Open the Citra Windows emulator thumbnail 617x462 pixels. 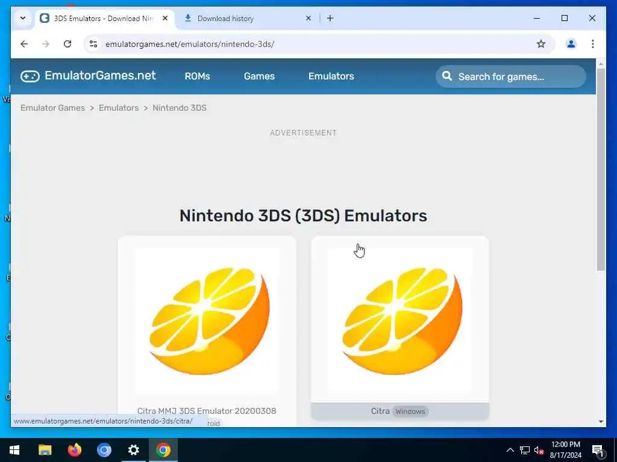coord(400,321)
